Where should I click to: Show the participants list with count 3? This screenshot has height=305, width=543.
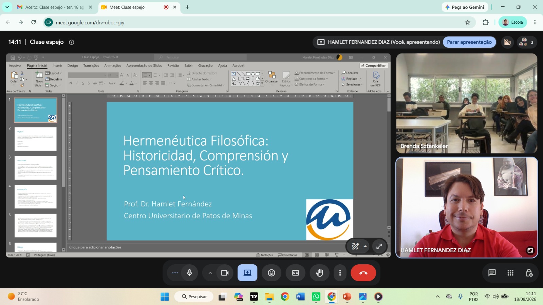527,42
